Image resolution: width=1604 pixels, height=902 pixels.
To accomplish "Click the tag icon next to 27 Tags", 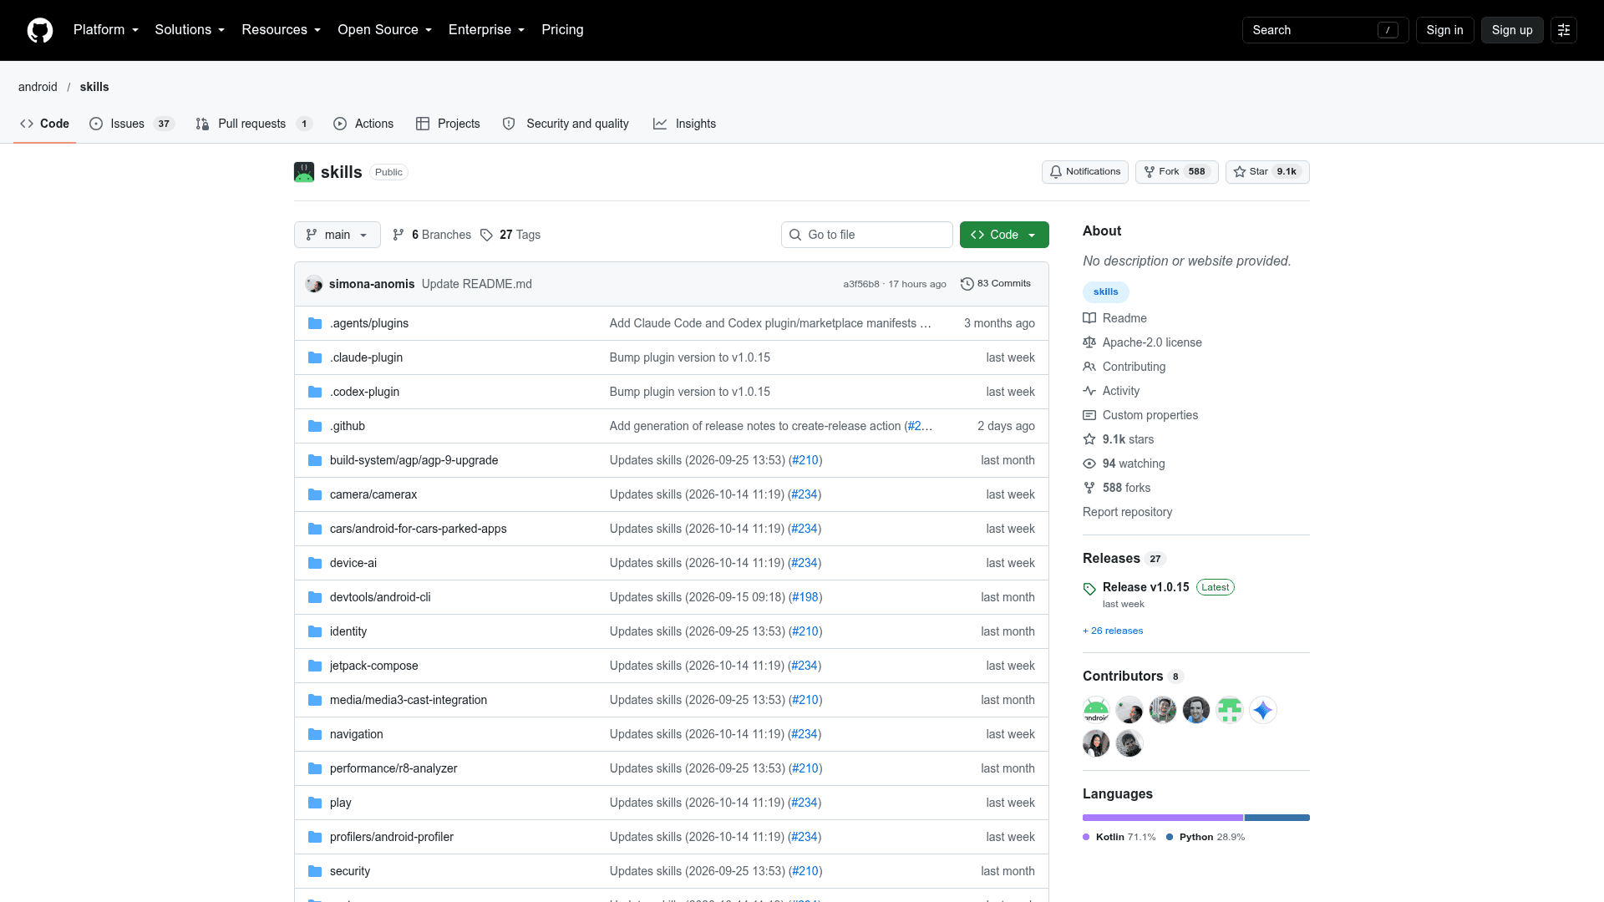I will click(x=486, y=235).
